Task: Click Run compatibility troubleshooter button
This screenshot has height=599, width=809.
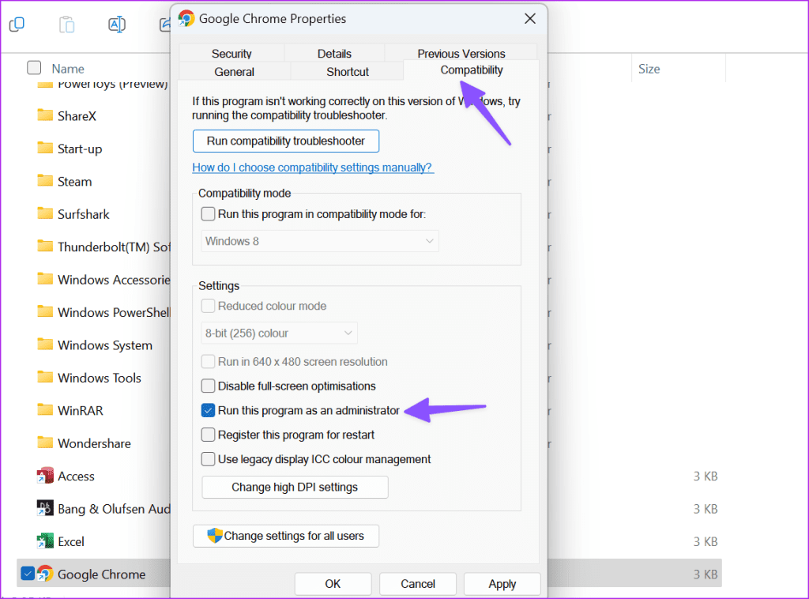Action: pos(286,141)
